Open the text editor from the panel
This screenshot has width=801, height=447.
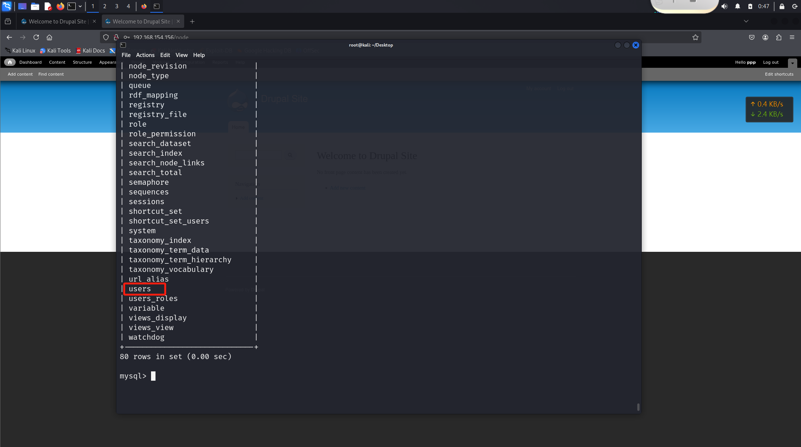[x=48, y=6]
